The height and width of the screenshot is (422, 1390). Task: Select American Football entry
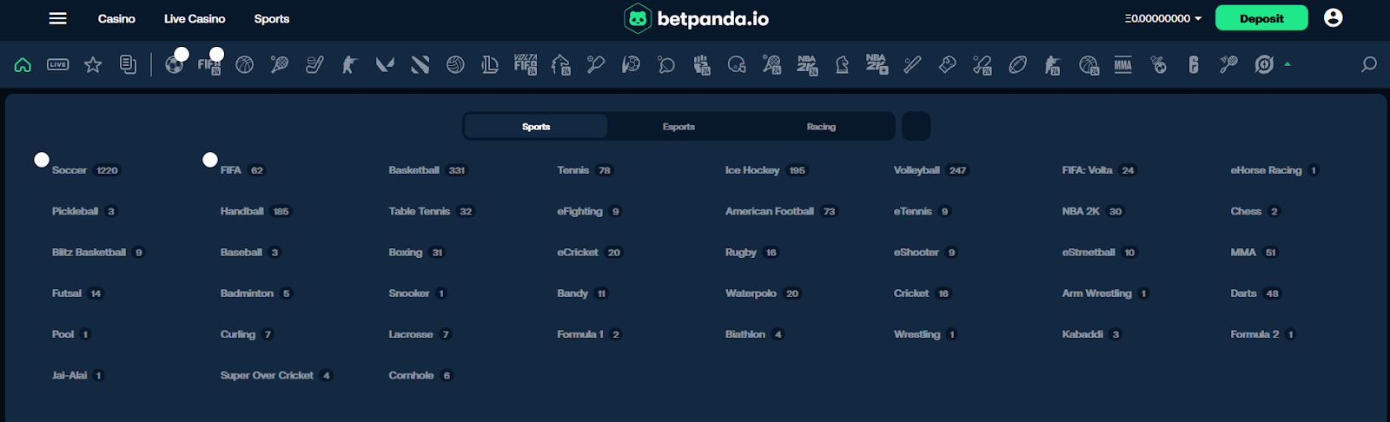click(781, 211)
